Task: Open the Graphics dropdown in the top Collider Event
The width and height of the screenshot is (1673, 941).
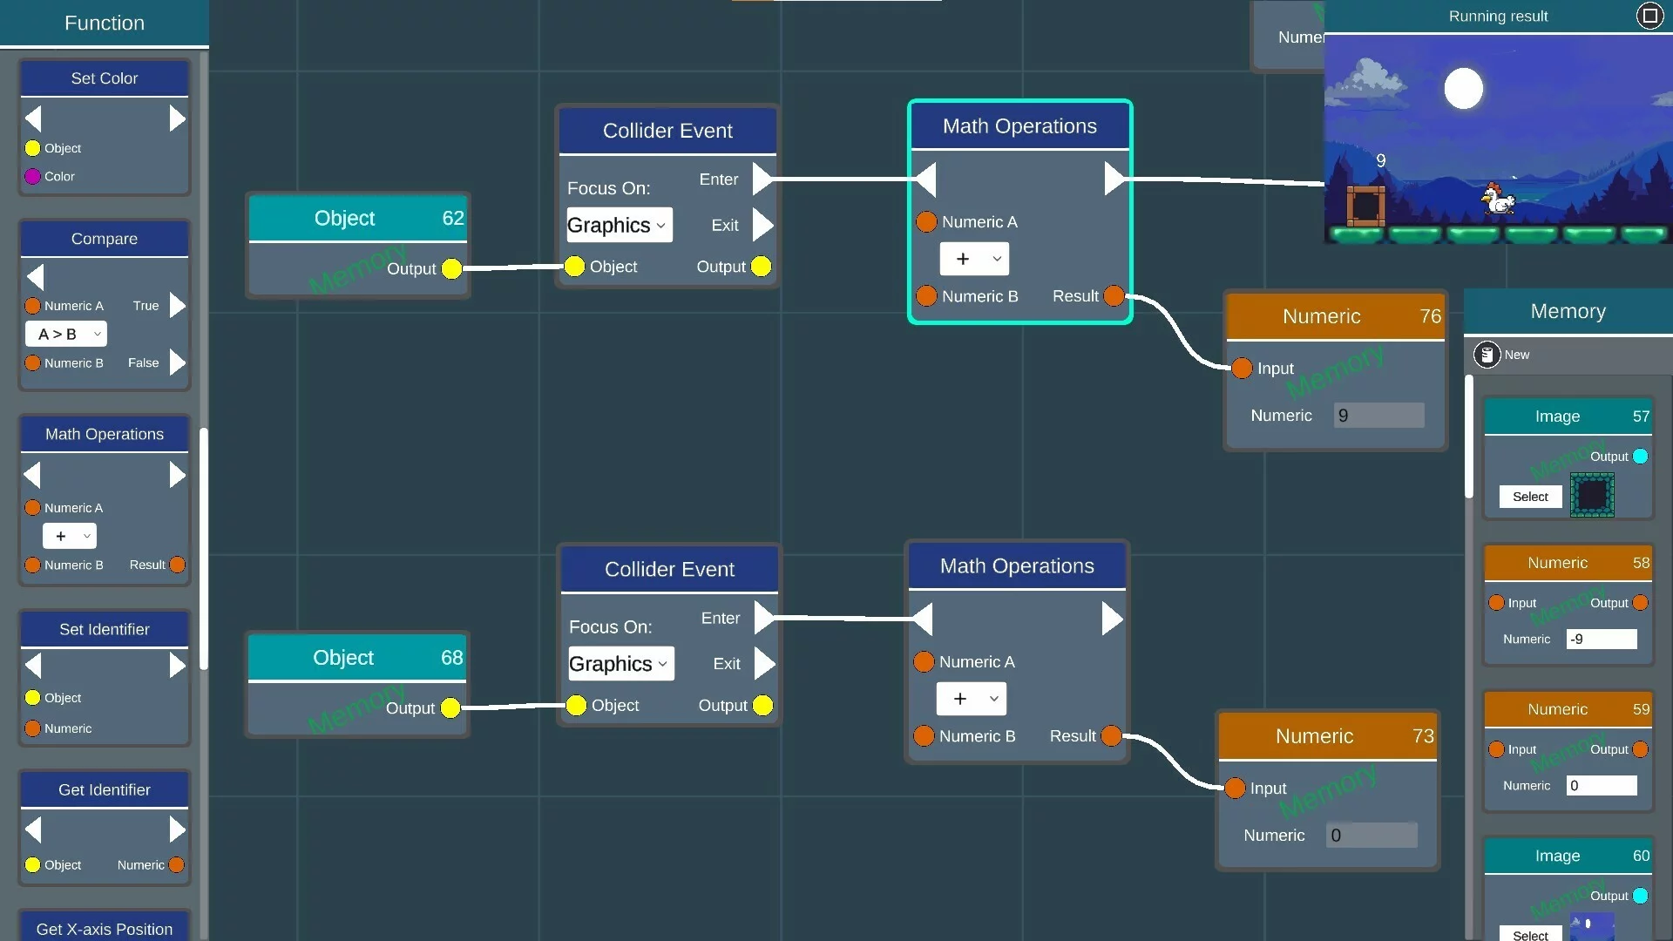Action: pos(619,225)
